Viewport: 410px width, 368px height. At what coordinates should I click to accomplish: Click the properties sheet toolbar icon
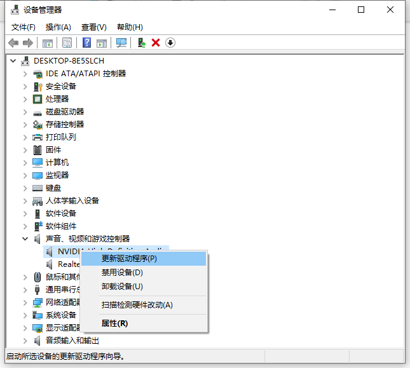(67, 43)
